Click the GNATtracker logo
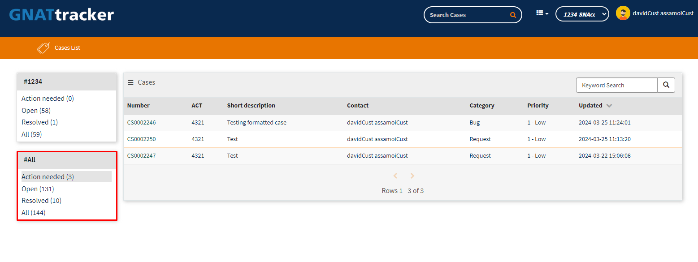 tap(61, 15)
